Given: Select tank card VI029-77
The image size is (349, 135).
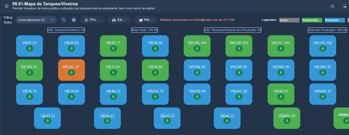Looking at the screenshot, I should click(113, 46).
